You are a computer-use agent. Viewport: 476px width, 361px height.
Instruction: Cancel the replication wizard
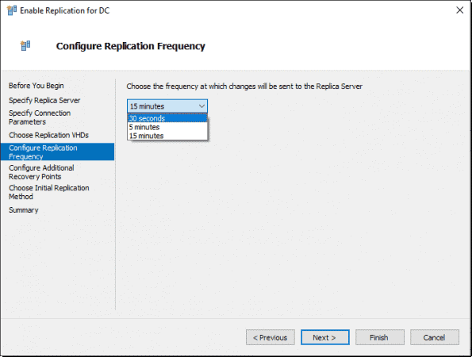click(435, 337)
